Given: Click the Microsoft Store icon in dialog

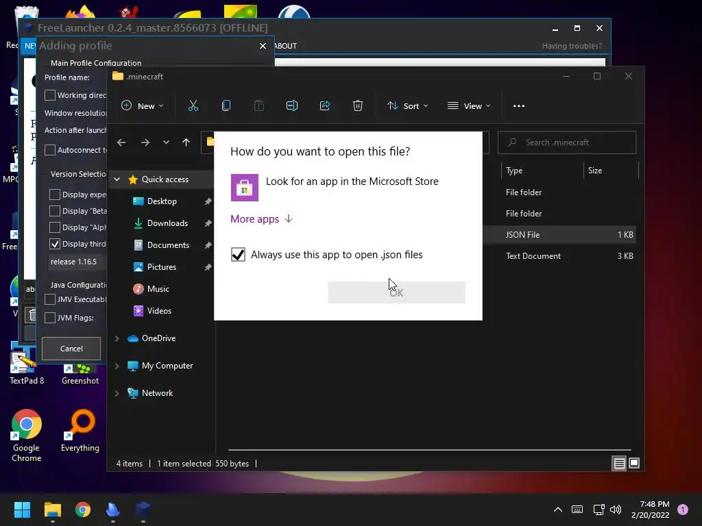Looking at the screenshot, I should tap(245, 188).
